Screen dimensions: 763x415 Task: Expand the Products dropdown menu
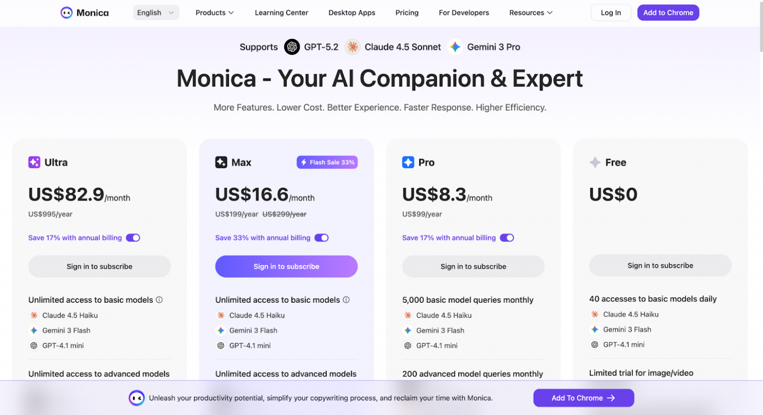pyautogui.click(x=215, y=13)
